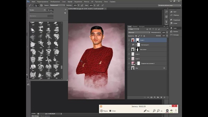
Task: Open the brush picker gear menu
Action: coord(65,9)
